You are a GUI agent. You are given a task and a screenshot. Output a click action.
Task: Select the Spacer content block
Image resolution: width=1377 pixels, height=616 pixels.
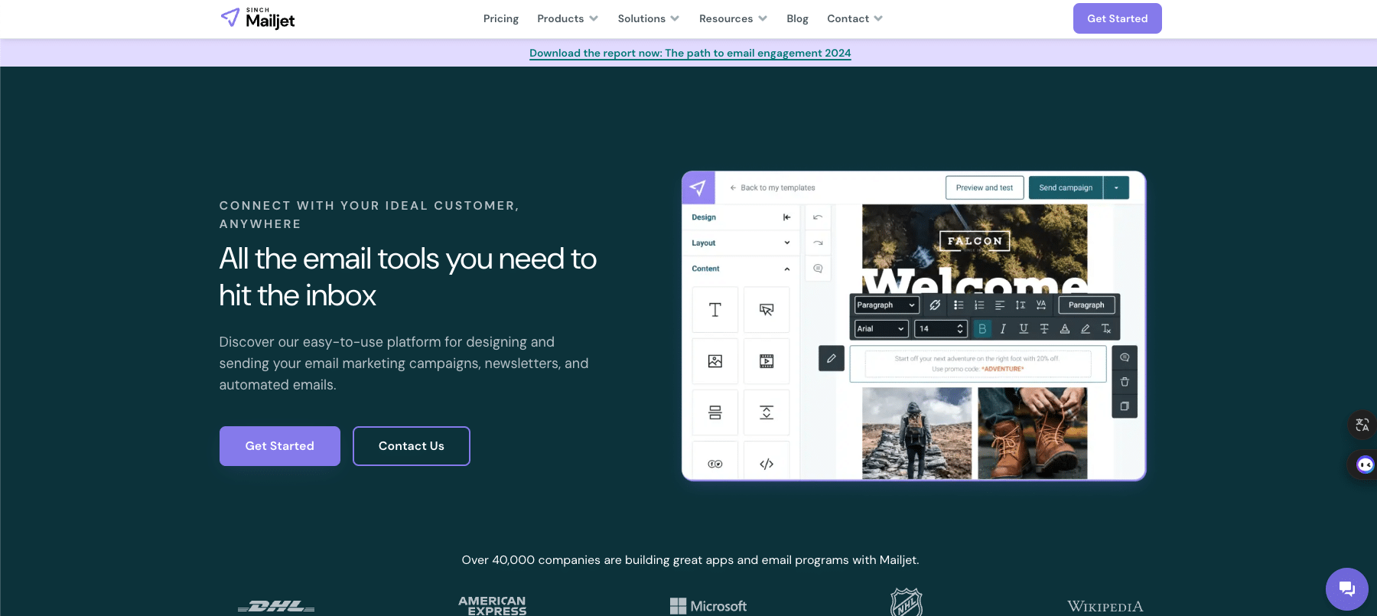coord(767,412)
